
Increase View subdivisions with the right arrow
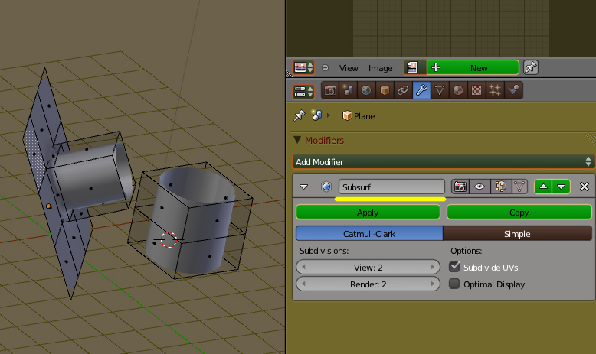[432, 267]
